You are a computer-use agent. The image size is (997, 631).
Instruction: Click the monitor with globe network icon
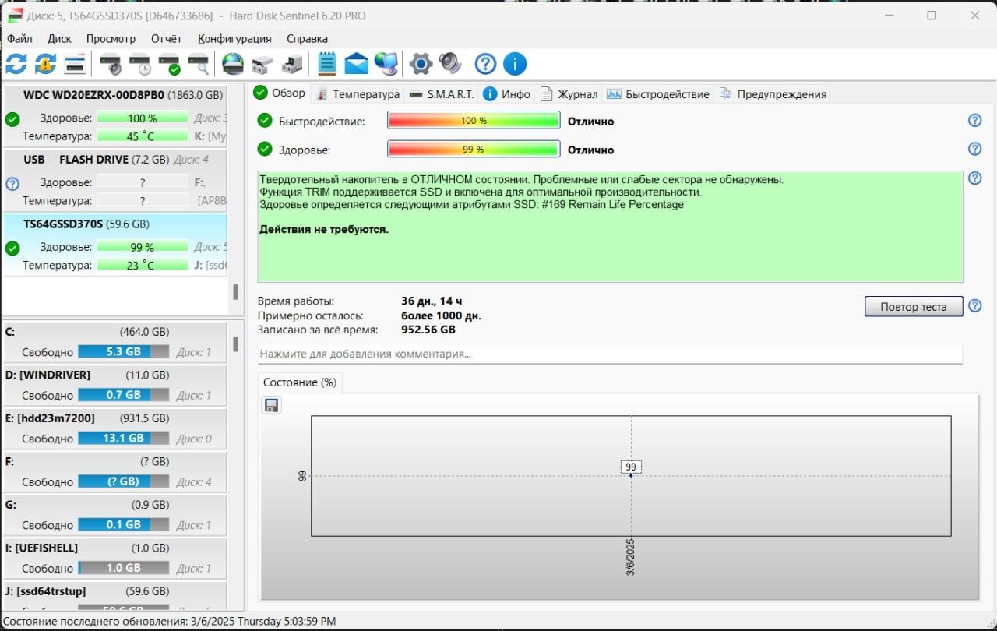386,64
